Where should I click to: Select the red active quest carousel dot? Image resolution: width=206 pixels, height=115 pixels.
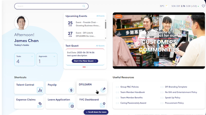(84, 67)
